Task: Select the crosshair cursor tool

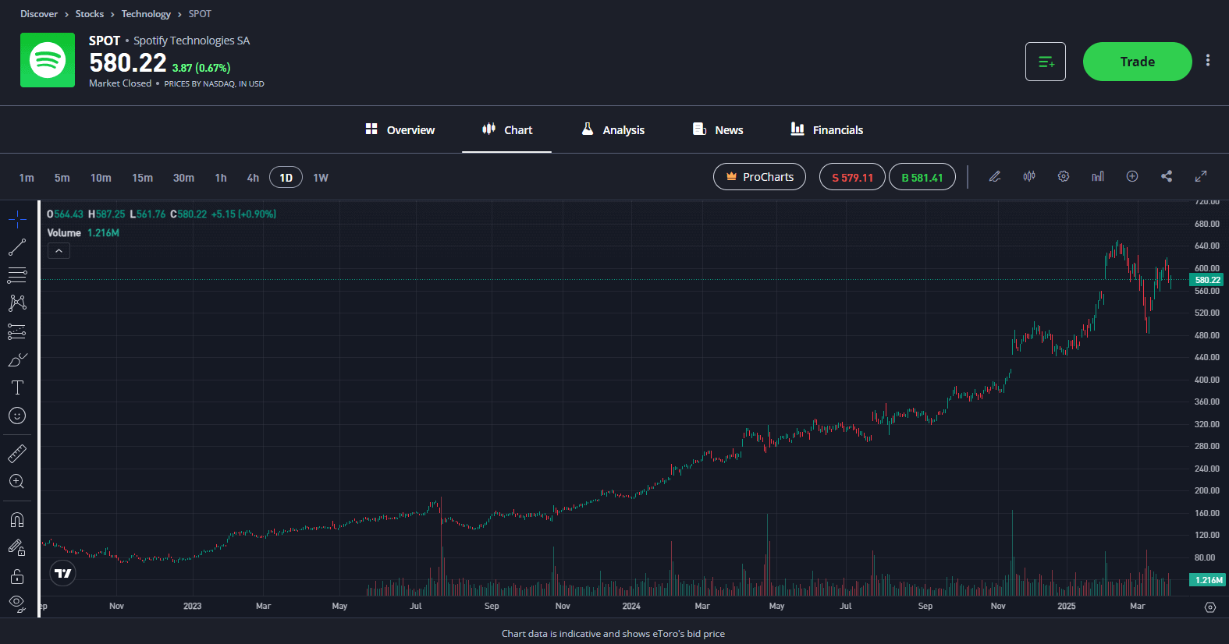Action: coord(17,220)
